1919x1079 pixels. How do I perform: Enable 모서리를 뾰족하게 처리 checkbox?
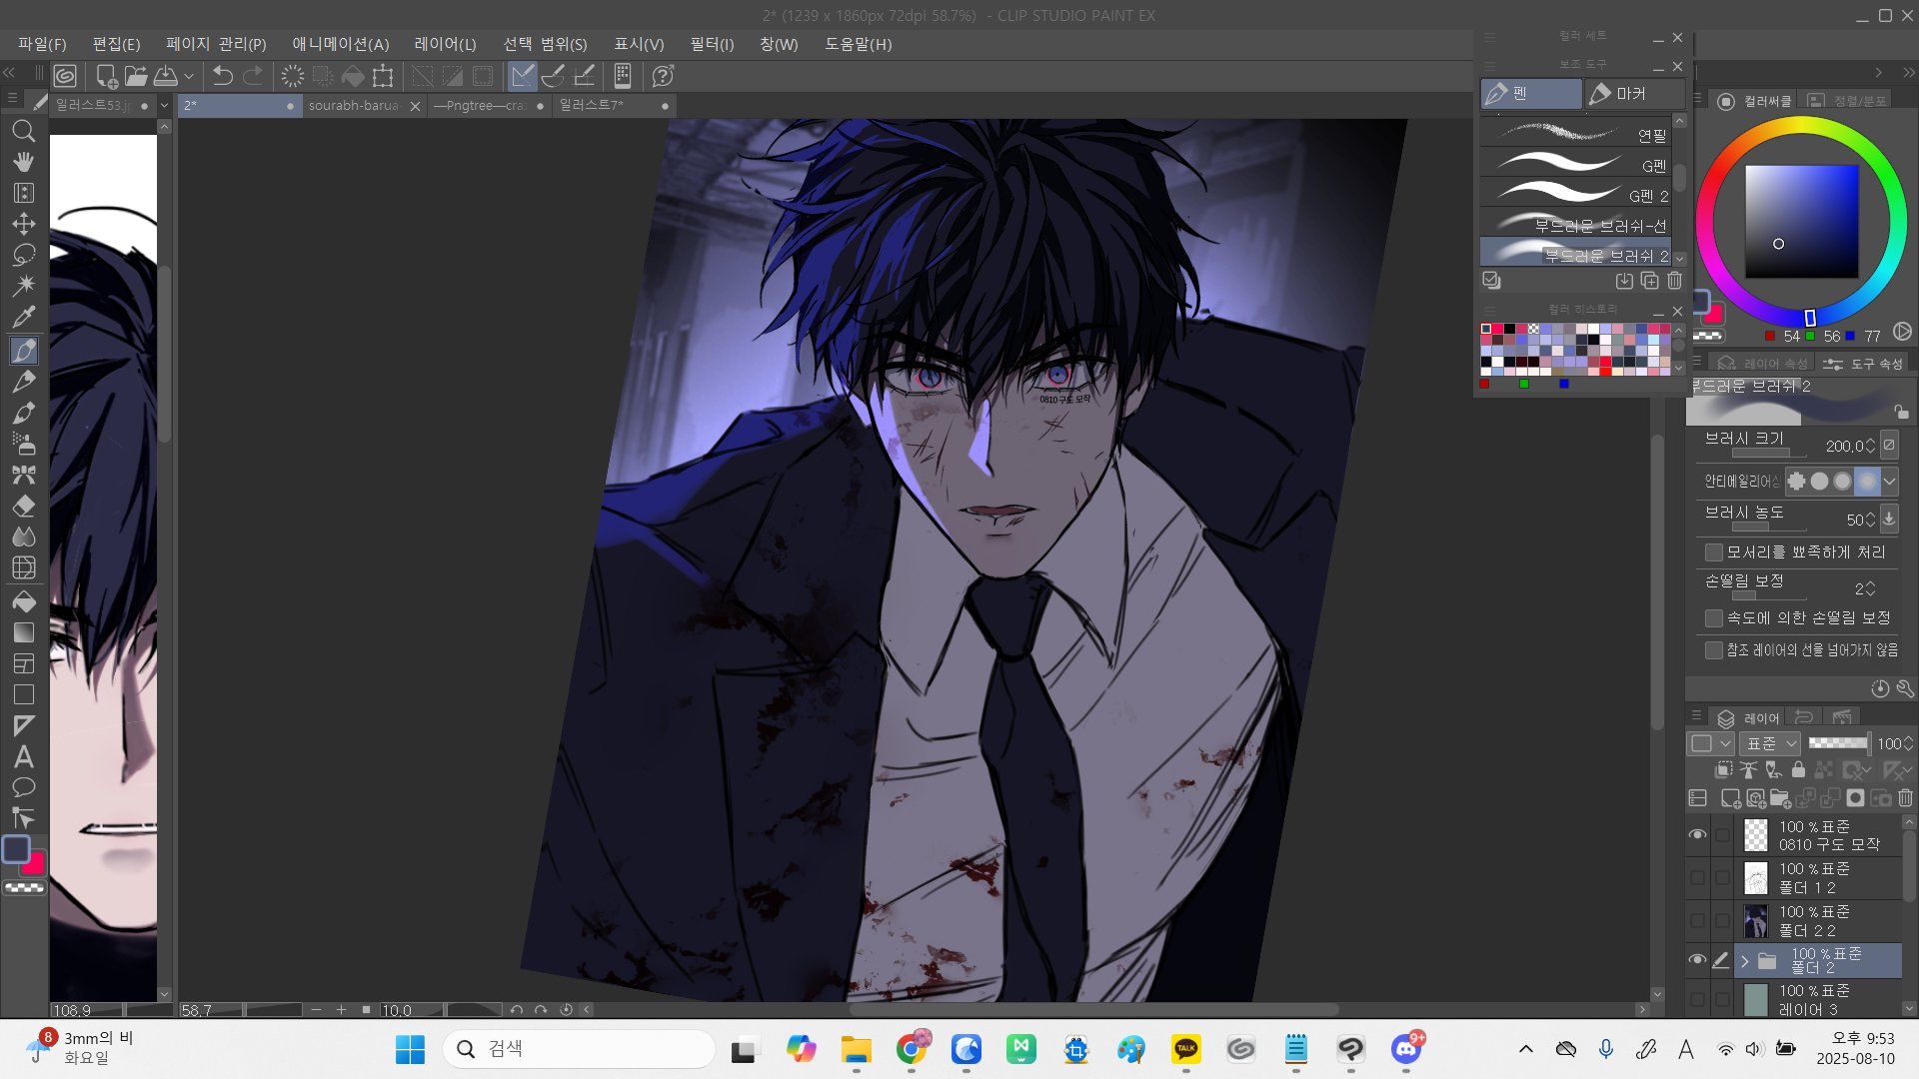click(1714, 552)
